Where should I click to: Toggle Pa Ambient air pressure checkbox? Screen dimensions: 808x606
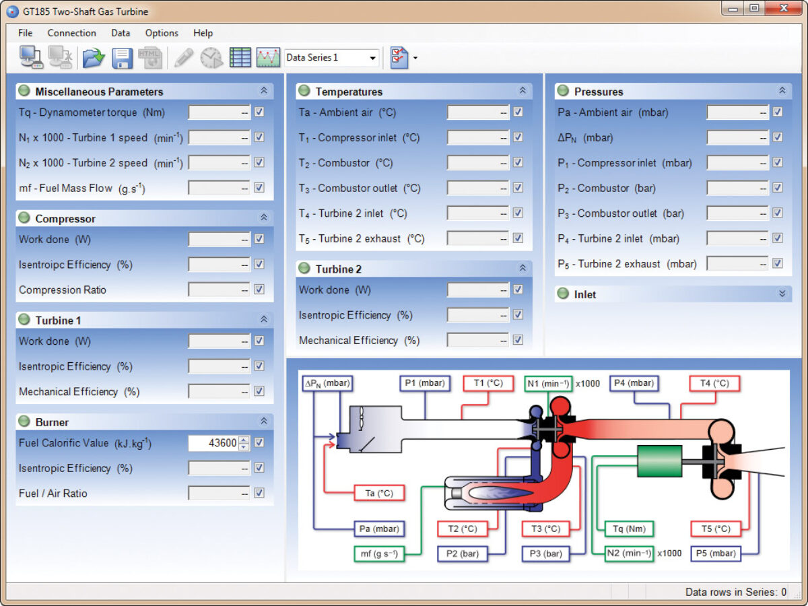click(x=778, y=112)
